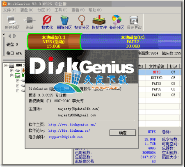Click the 11.7GB value in details
This screenshot has width=185, height=167.
coord(150,144)
